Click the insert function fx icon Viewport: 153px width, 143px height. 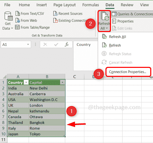point(67,44)
